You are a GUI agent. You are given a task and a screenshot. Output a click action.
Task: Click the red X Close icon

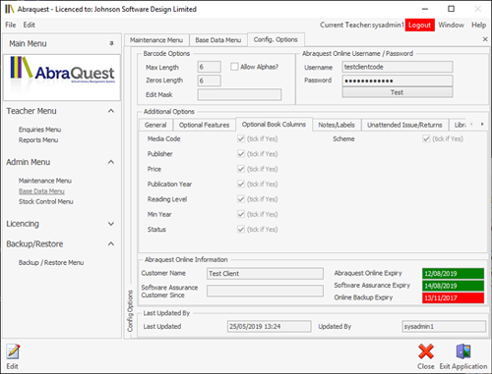point(426,351)
